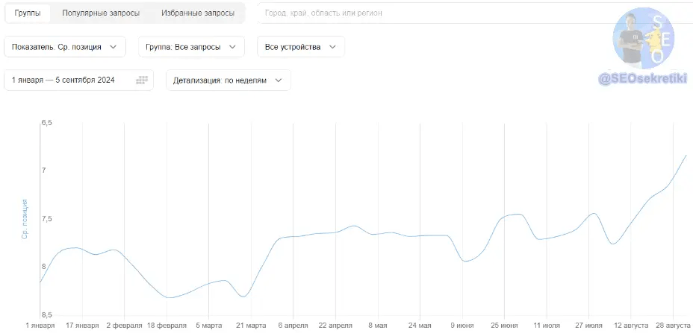Open the Группа: Все запросы dropdown
This screenshot has height=333, width=693.
click(191, 47)
